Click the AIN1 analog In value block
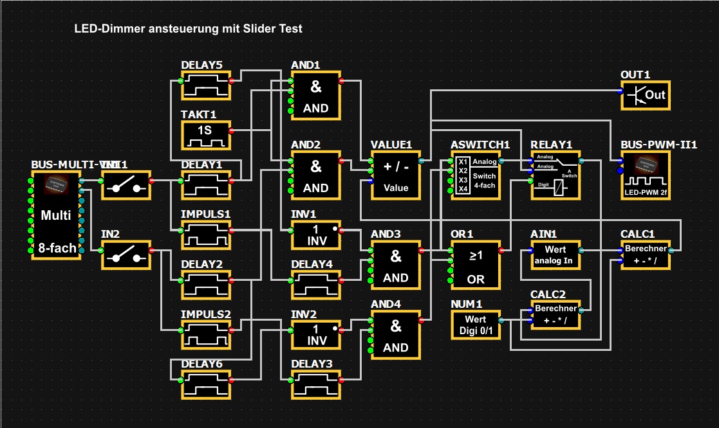This screenshot has width=719, height=428. pyautogui.click(x=555, y=255)
